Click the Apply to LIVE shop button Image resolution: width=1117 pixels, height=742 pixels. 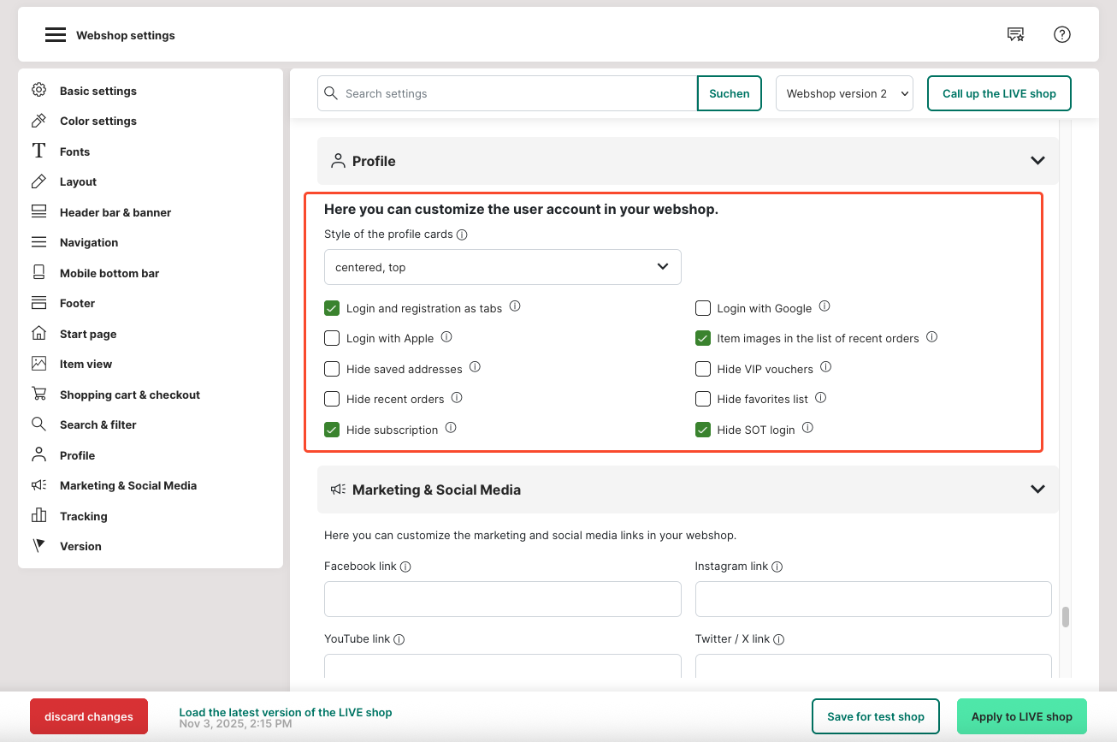[x=1021, y=716]
